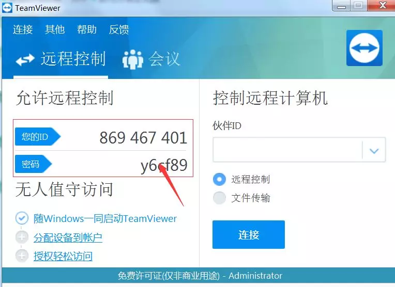Screen dimensions: 395x287
Task: Minimize the TeamViewer window
Action: pos(341,6)
